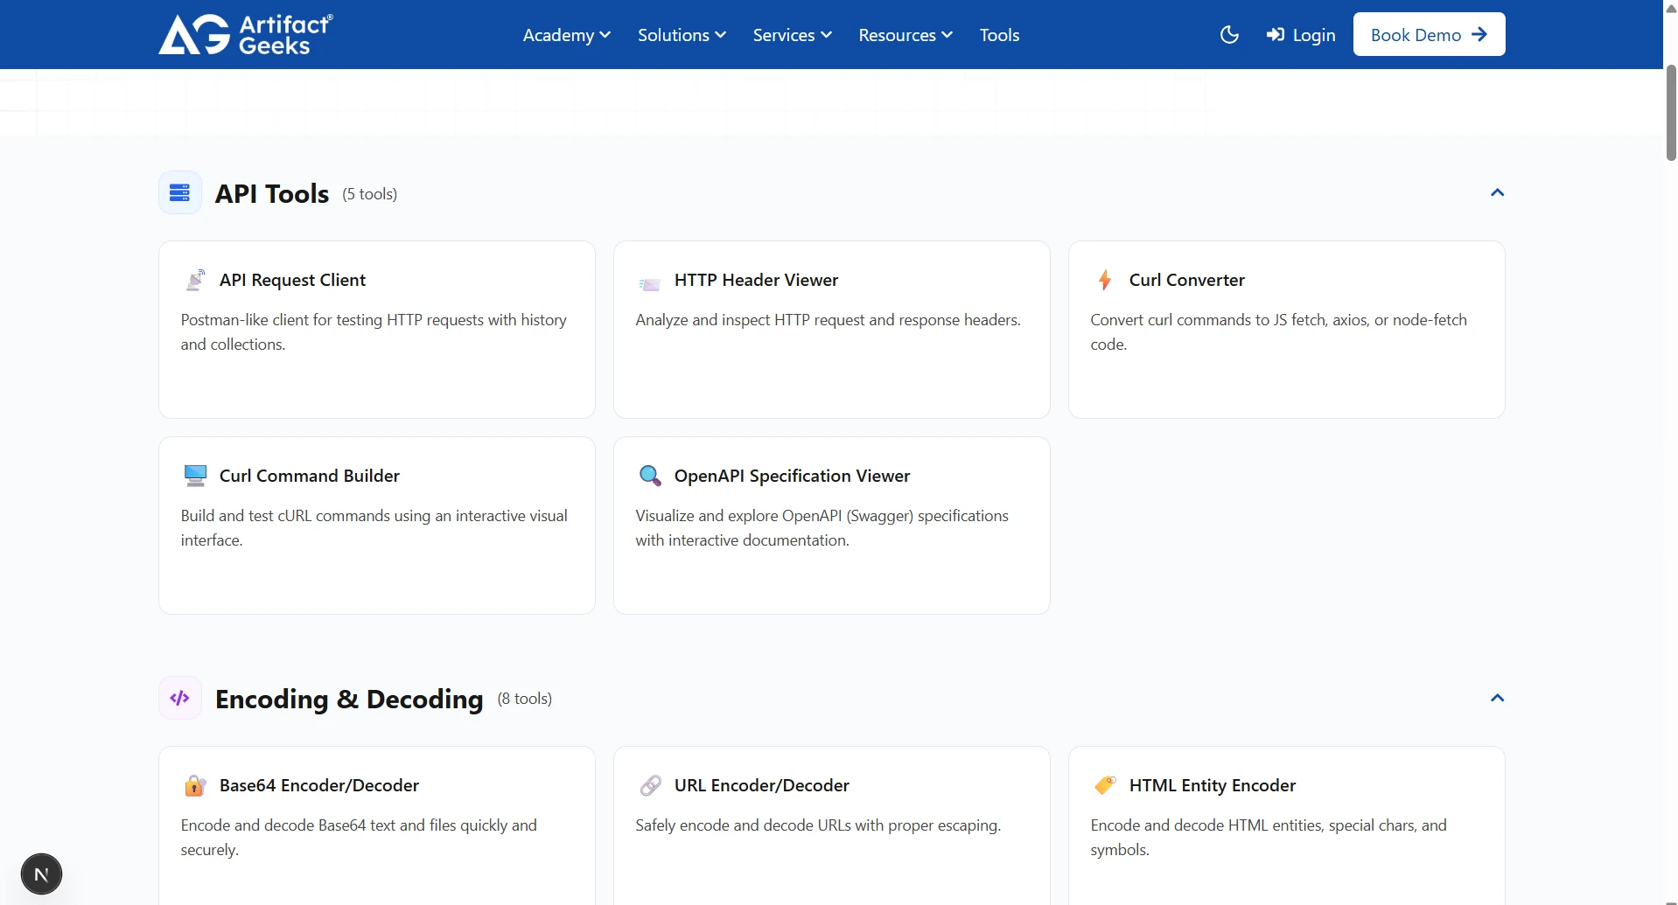The image size is (1678, 905).
Task: Select the API Request Client tool icon
Action: [x=195, y=280]
